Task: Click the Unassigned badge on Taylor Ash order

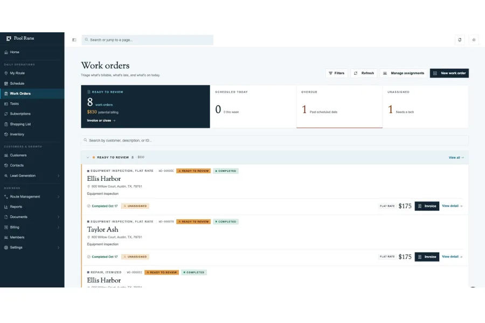Action: (x=135, y=257)
